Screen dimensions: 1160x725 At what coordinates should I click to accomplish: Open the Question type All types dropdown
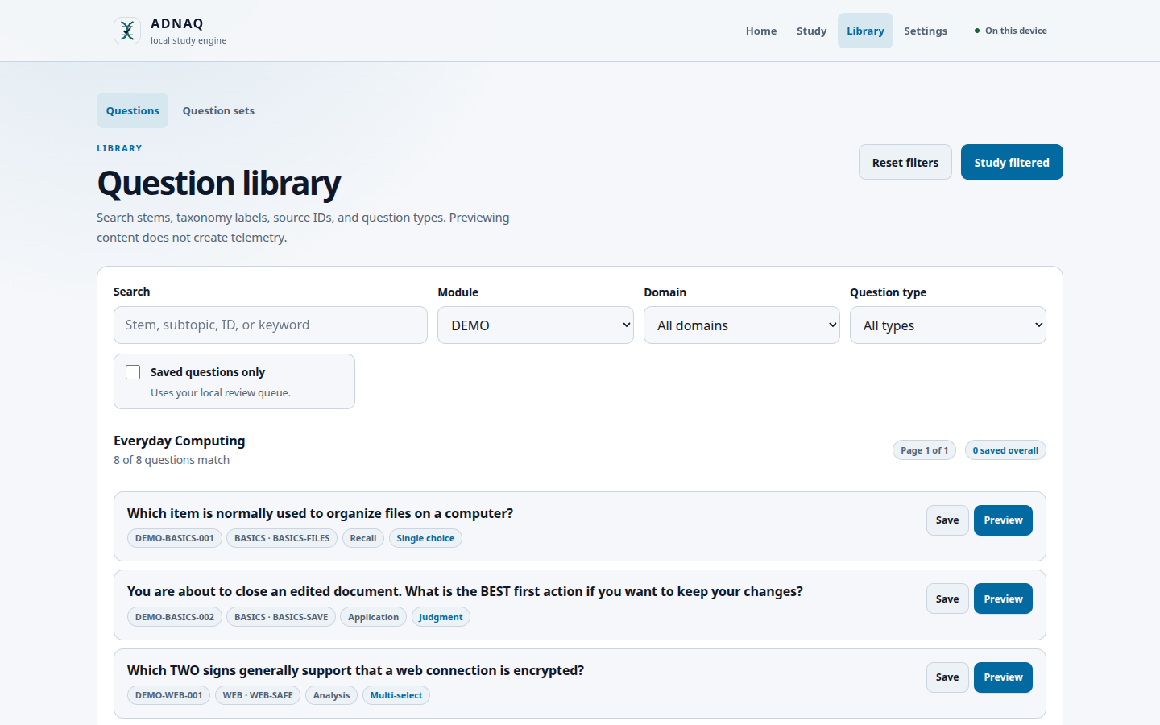[x=948, y=325]
